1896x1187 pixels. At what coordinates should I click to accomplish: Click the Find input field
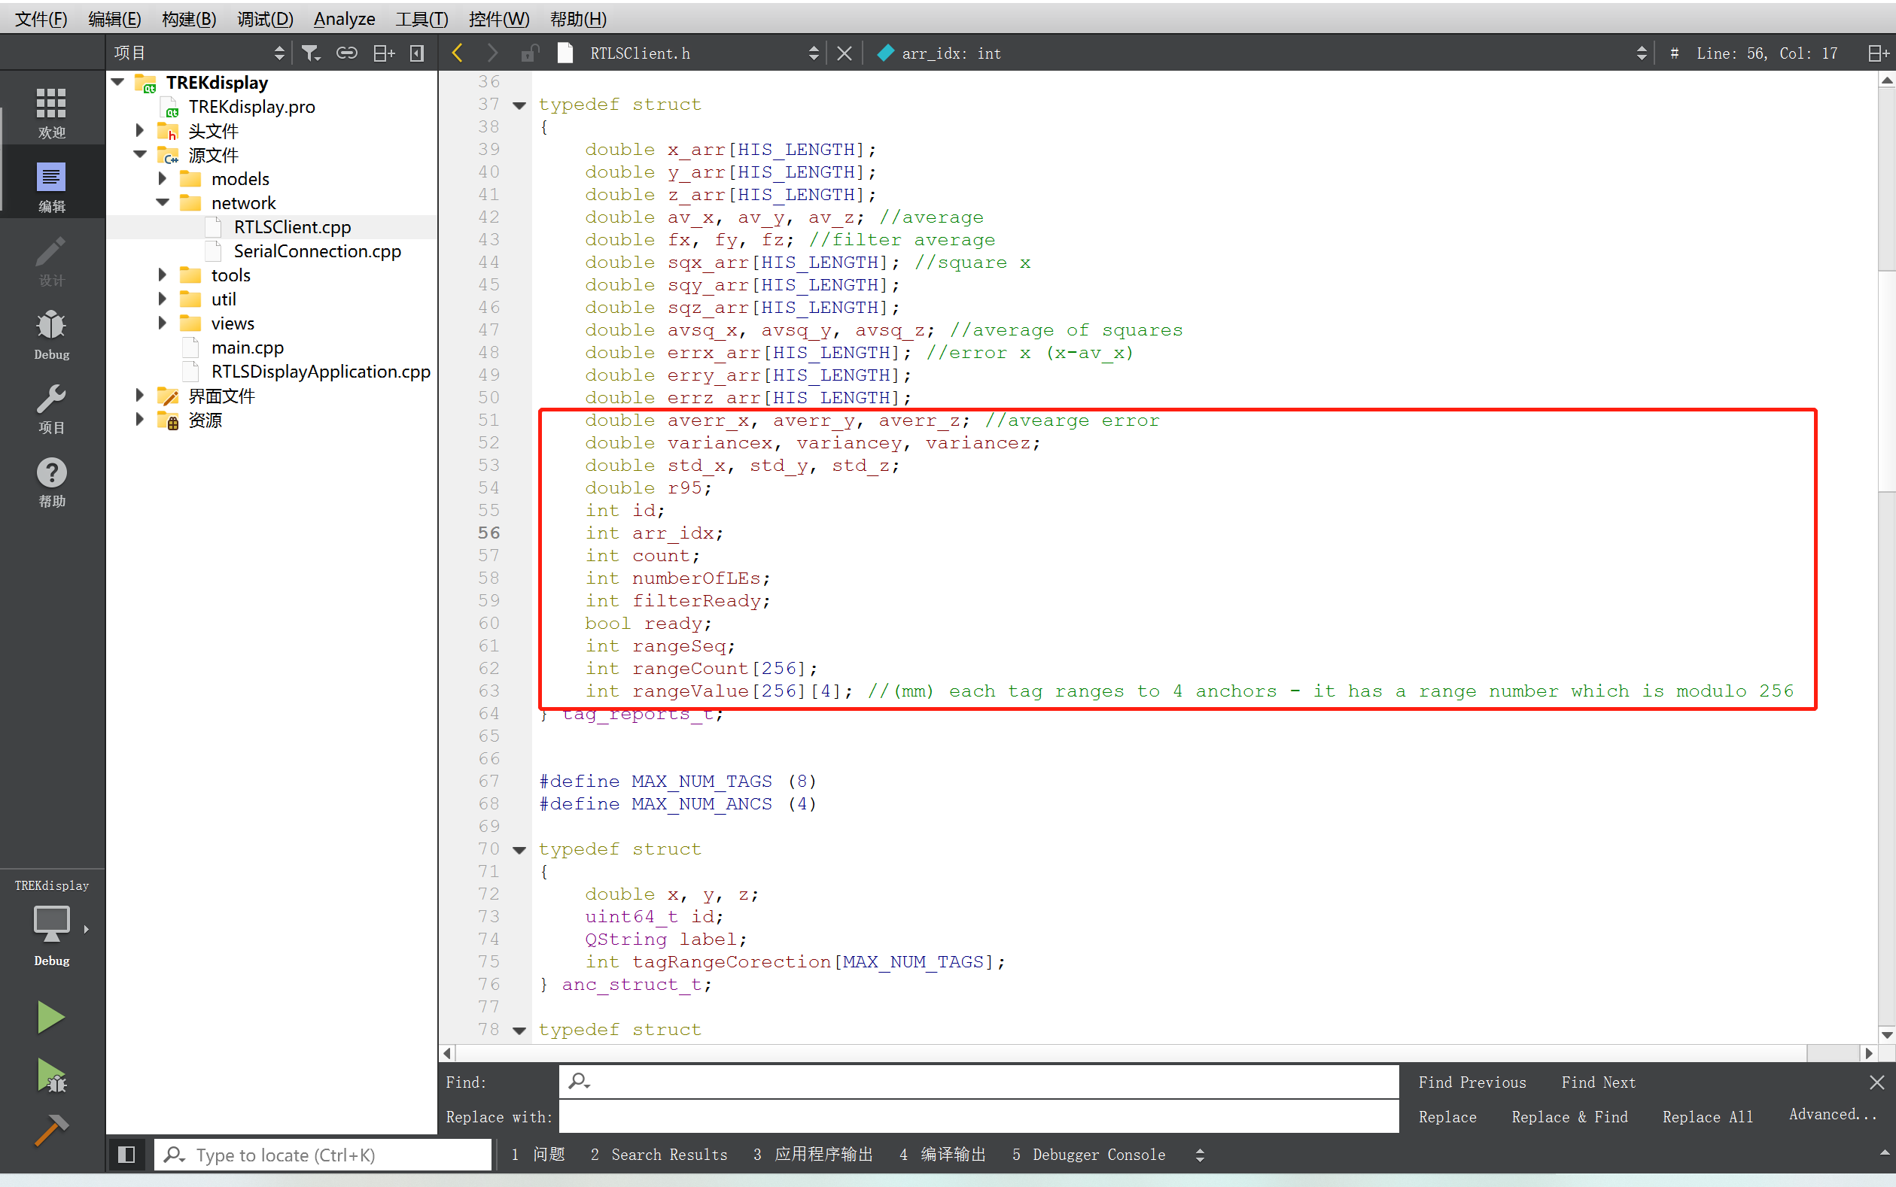coord(978,1082)
